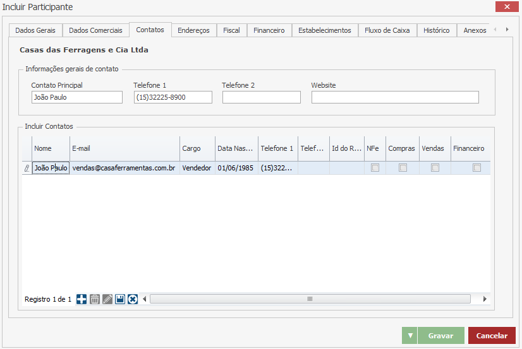Screen dimensions: 522x349
Task: Tick the Financeiro checkbox in the grid row
Action: click(x=476, y=168)
